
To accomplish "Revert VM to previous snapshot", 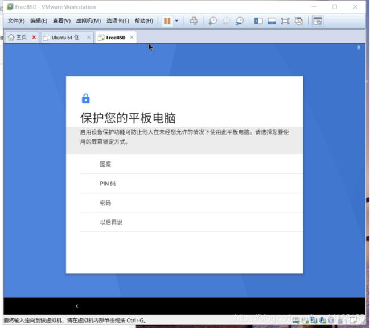I will pos(226,21).
